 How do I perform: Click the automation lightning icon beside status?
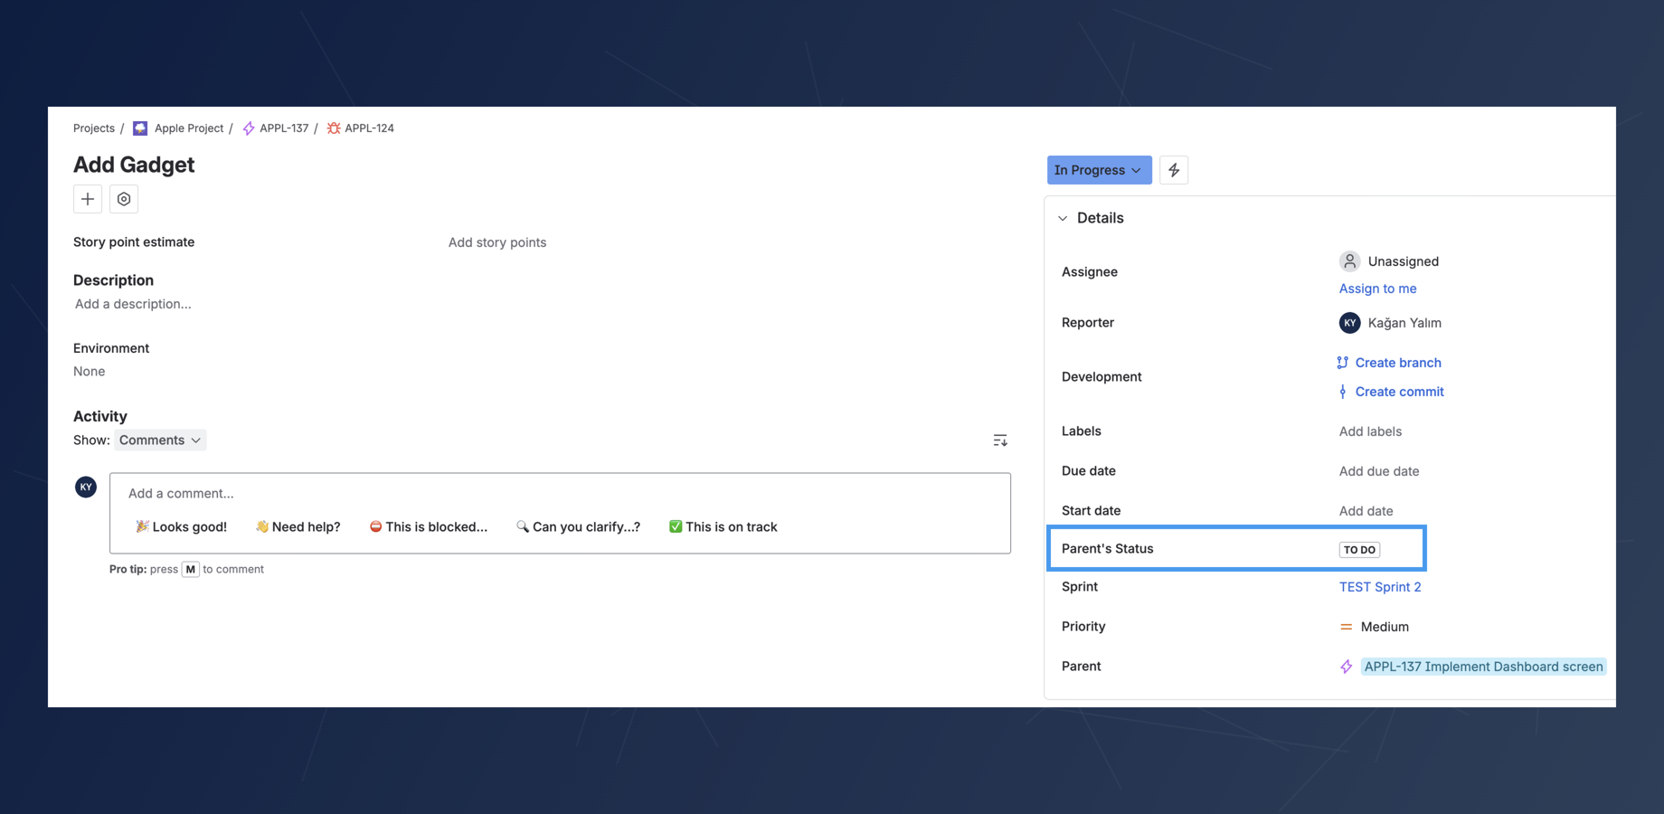point(1173,169)
